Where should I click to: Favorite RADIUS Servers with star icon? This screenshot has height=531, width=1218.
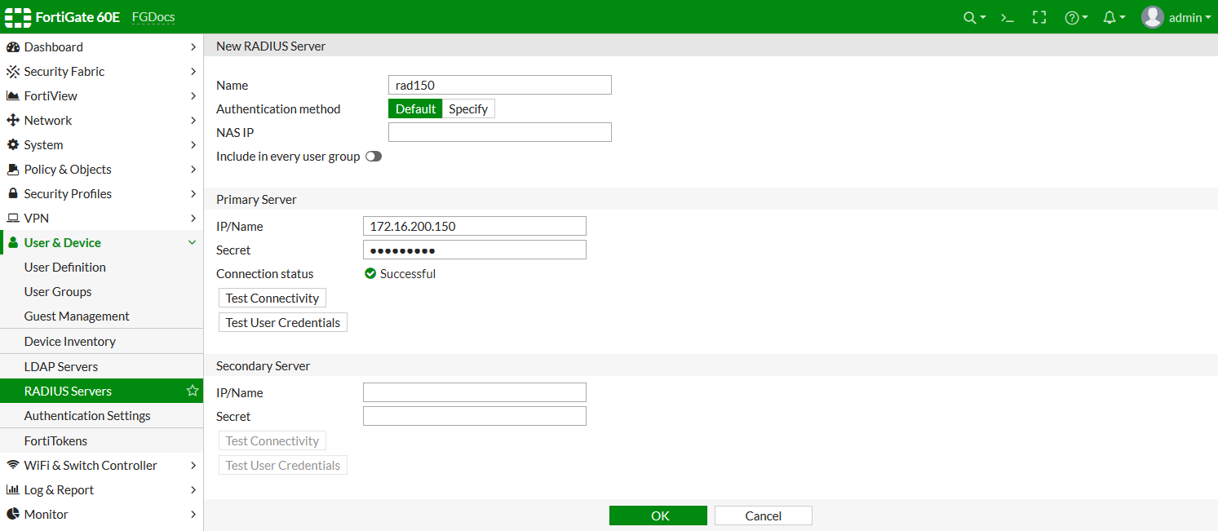(x=193, y=391)
